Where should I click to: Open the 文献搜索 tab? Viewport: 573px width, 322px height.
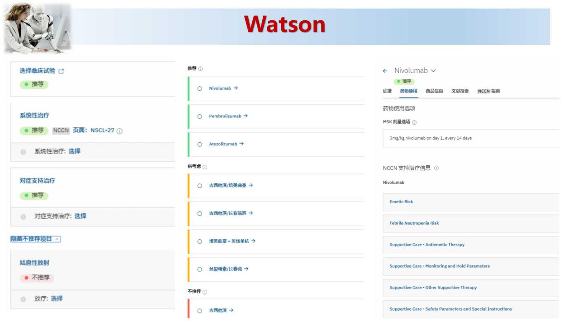[x=460, y=91]
